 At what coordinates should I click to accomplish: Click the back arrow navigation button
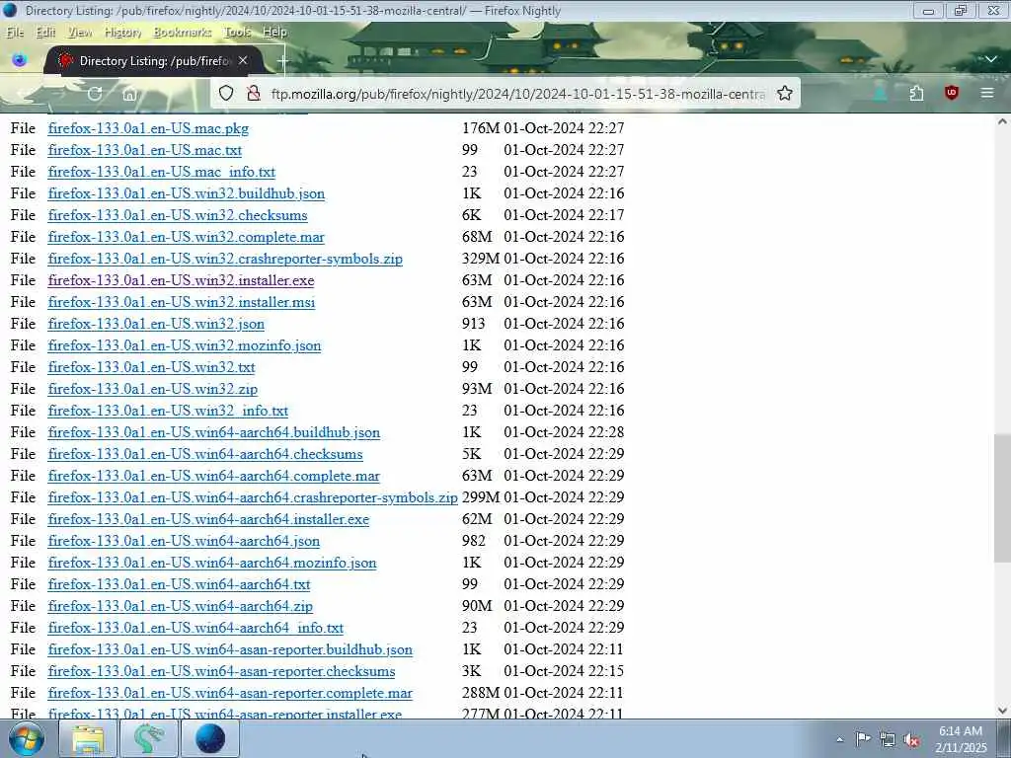pos(25,94)
